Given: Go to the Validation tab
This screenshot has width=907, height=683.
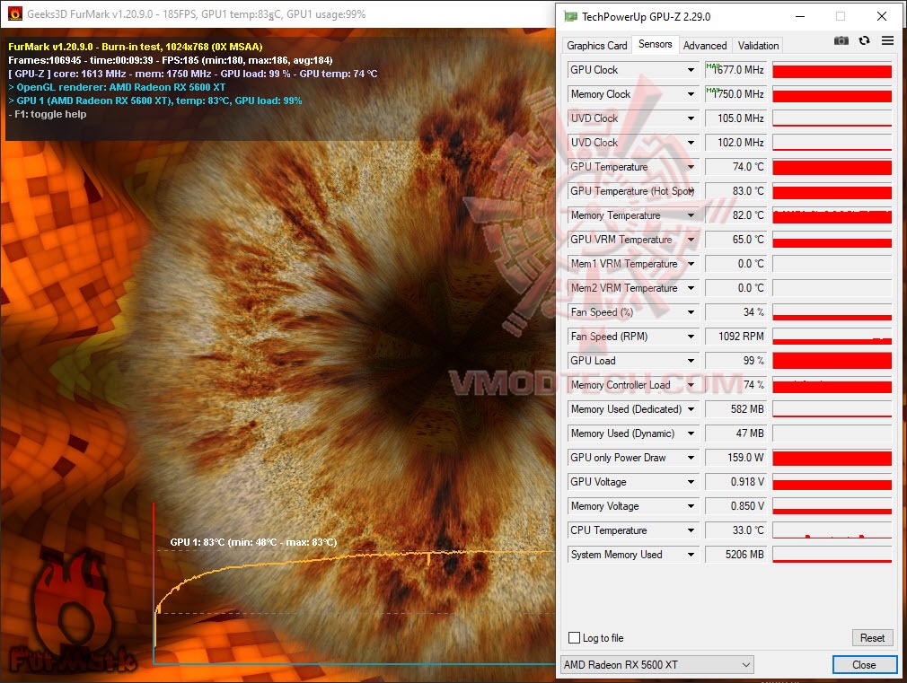Looking at the screenshot, I should 758,45.
